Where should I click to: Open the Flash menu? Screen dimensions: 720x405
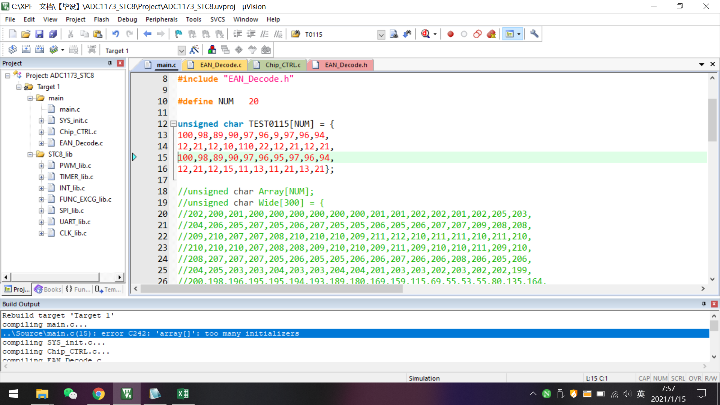point(101,19)
